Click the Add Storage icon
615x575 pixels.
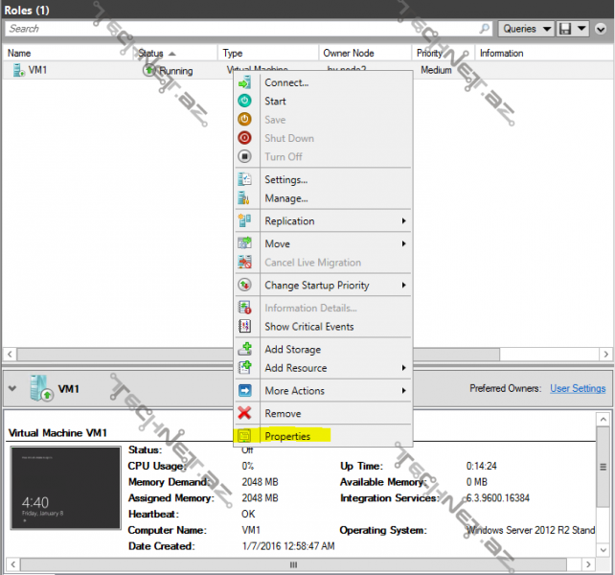pyautogui.click(x=244, y=350)
